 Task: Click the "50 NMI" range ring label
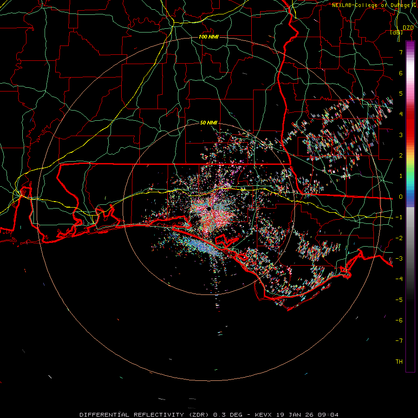click(209, 123)
